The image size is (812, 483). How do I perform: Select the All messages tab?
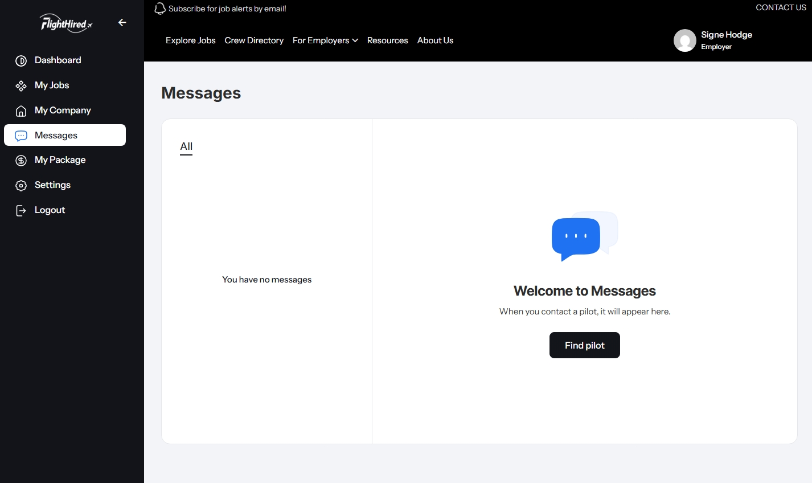[186, 147]
